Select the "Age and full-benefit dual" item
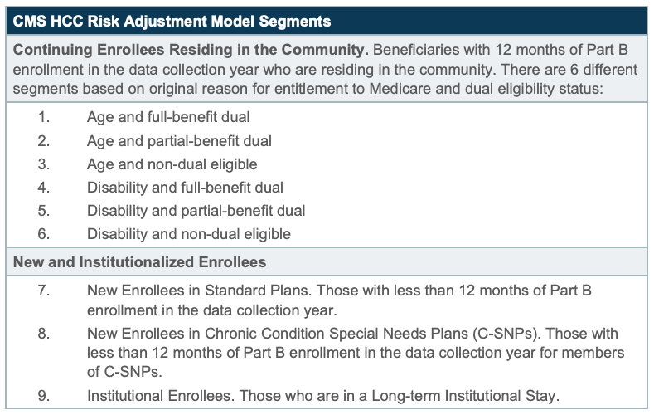Viewport: 654px width, 415px height. [x=168, y=118]
